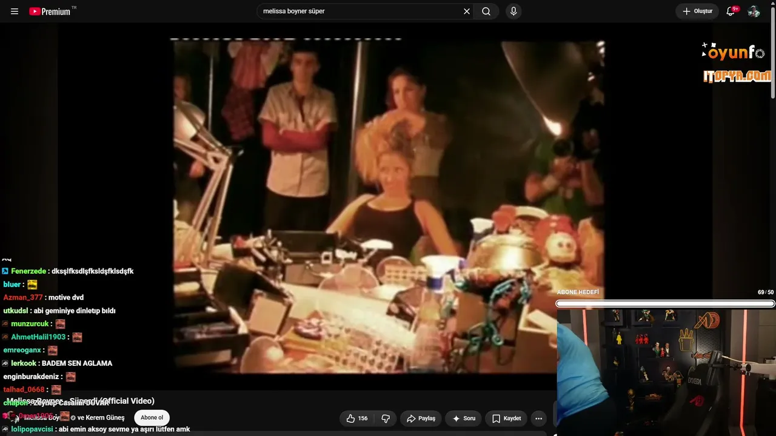Click the emote in AhmetHalil1903's message
Screen dimensions: 776x436
pyautogui.click(x=77, y=337)
